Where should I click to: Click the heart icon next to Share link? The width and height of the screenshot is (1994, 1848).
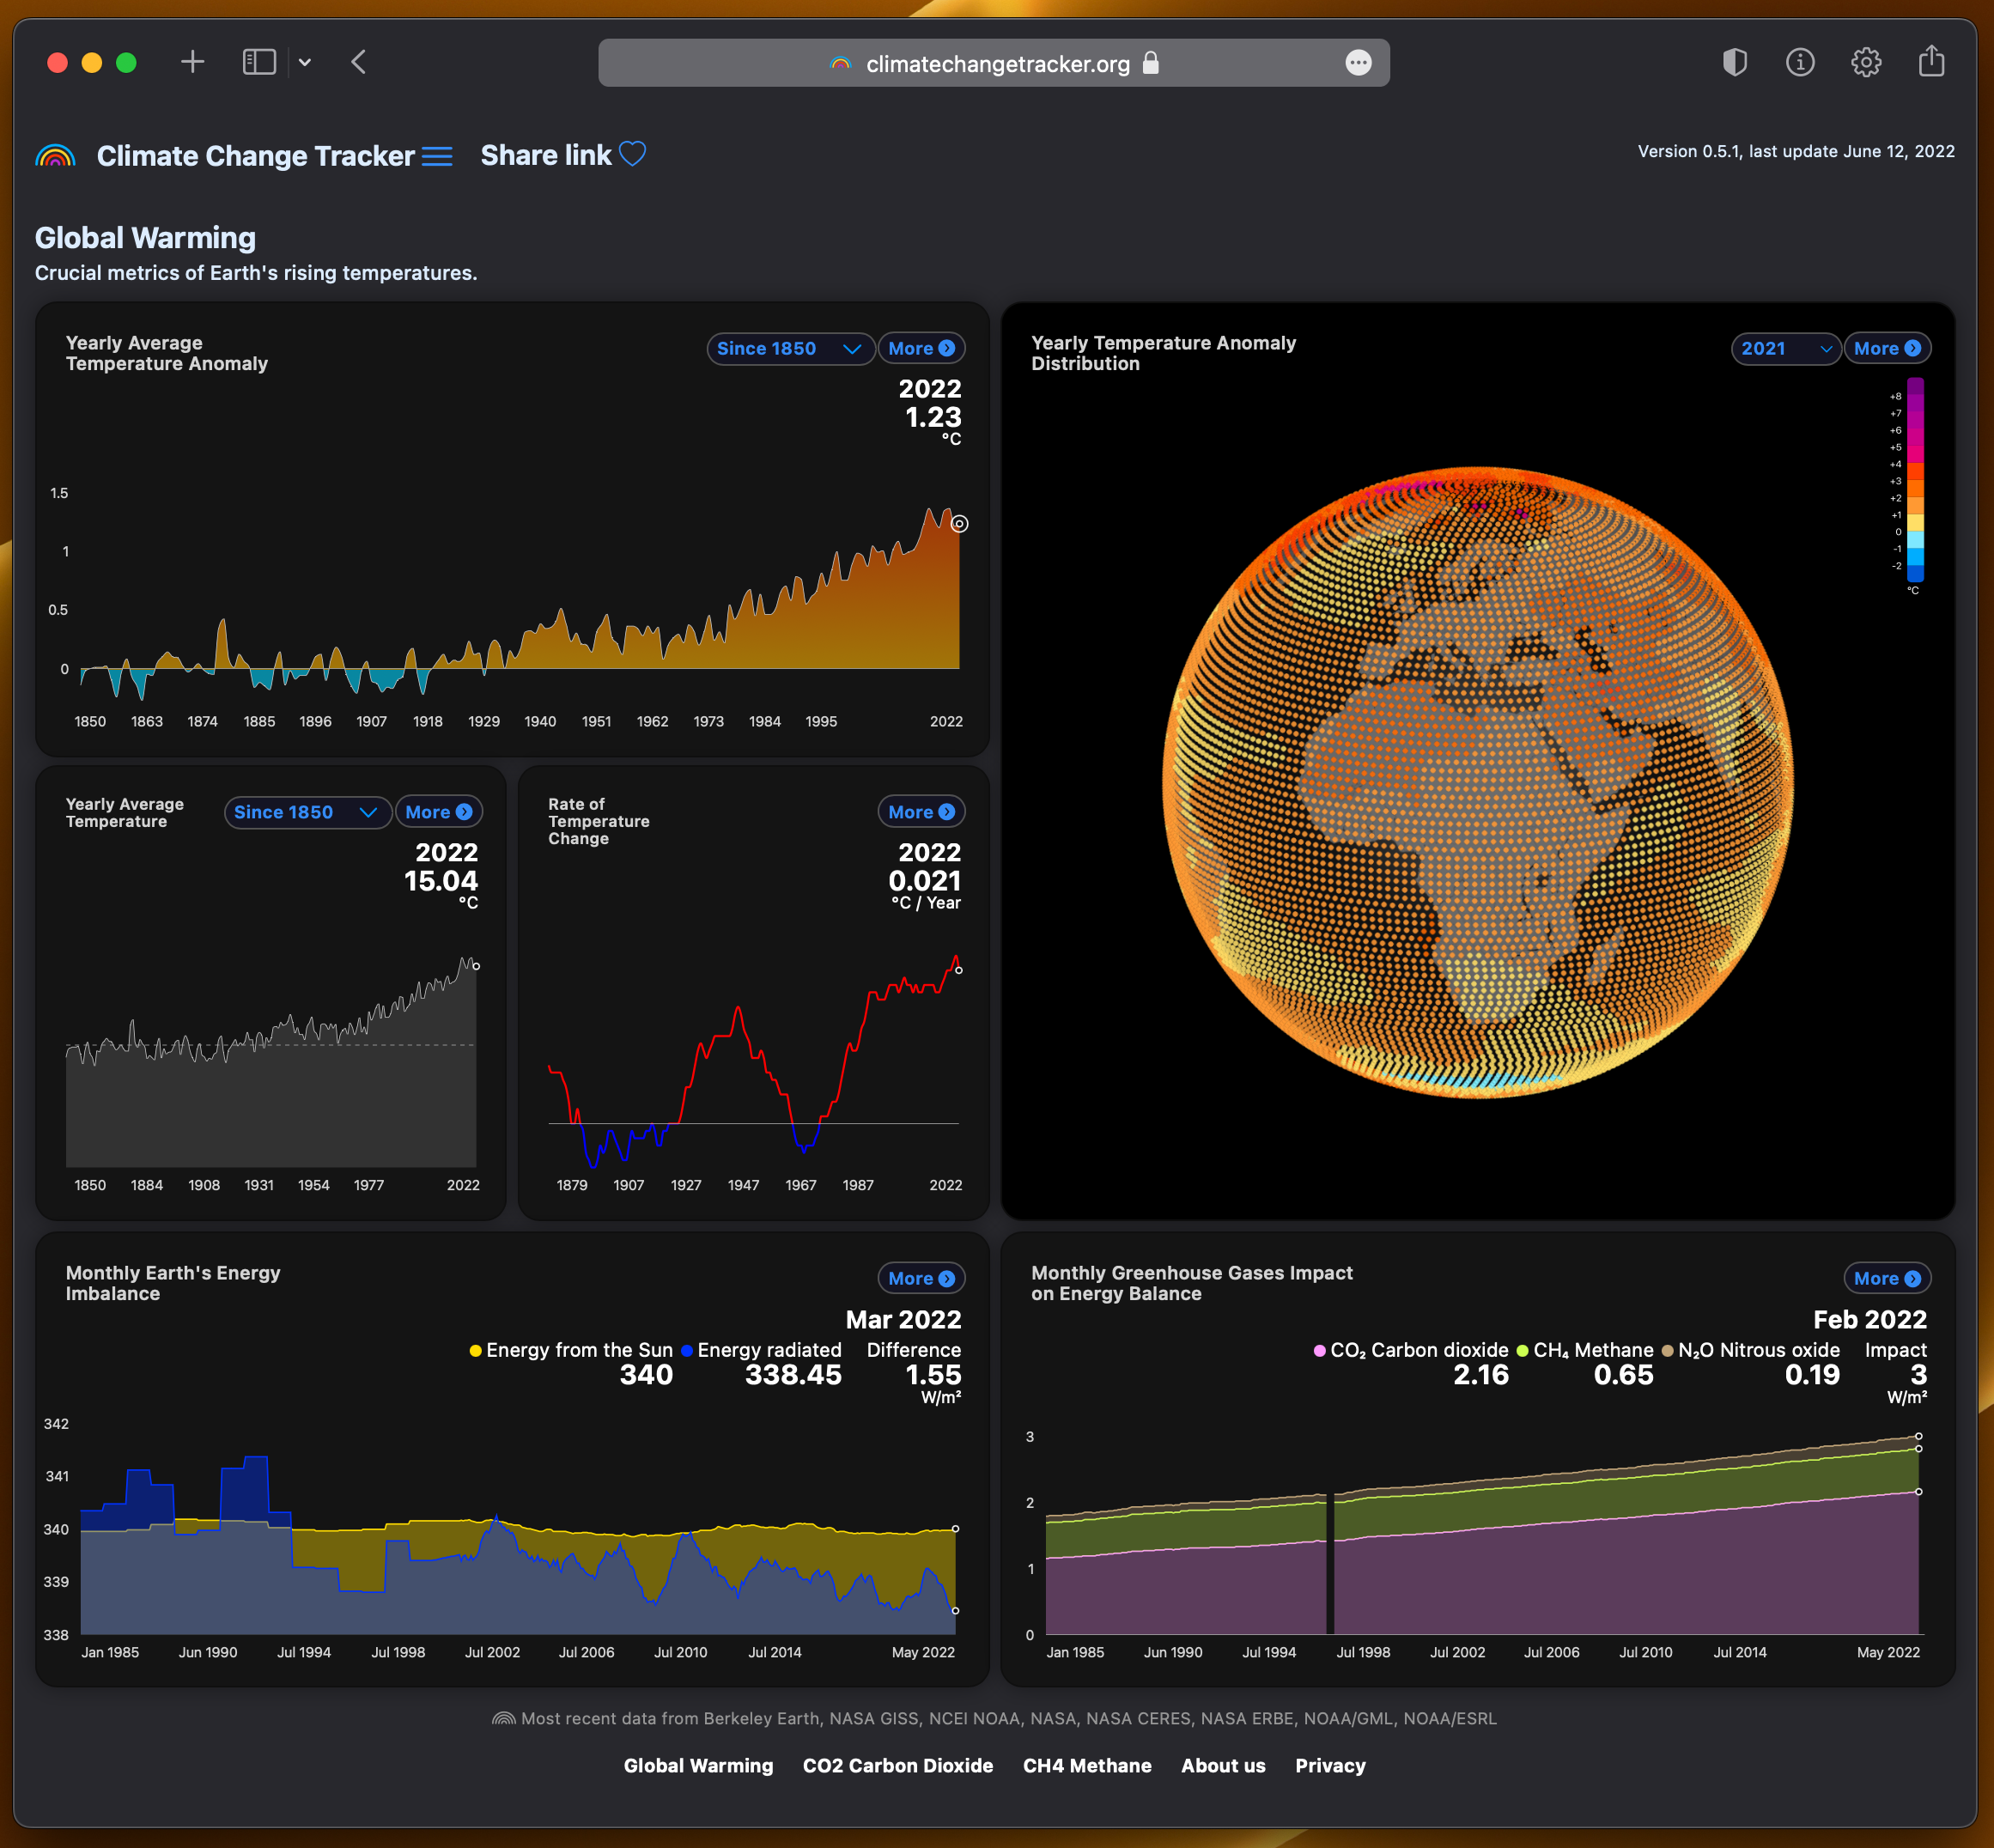tap(632, 154)
